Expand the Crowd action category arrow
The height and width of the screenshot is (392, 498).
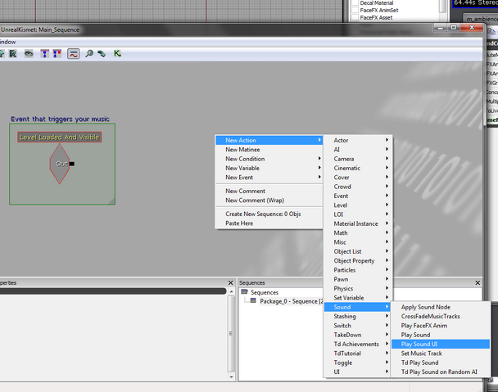[387, 187]
